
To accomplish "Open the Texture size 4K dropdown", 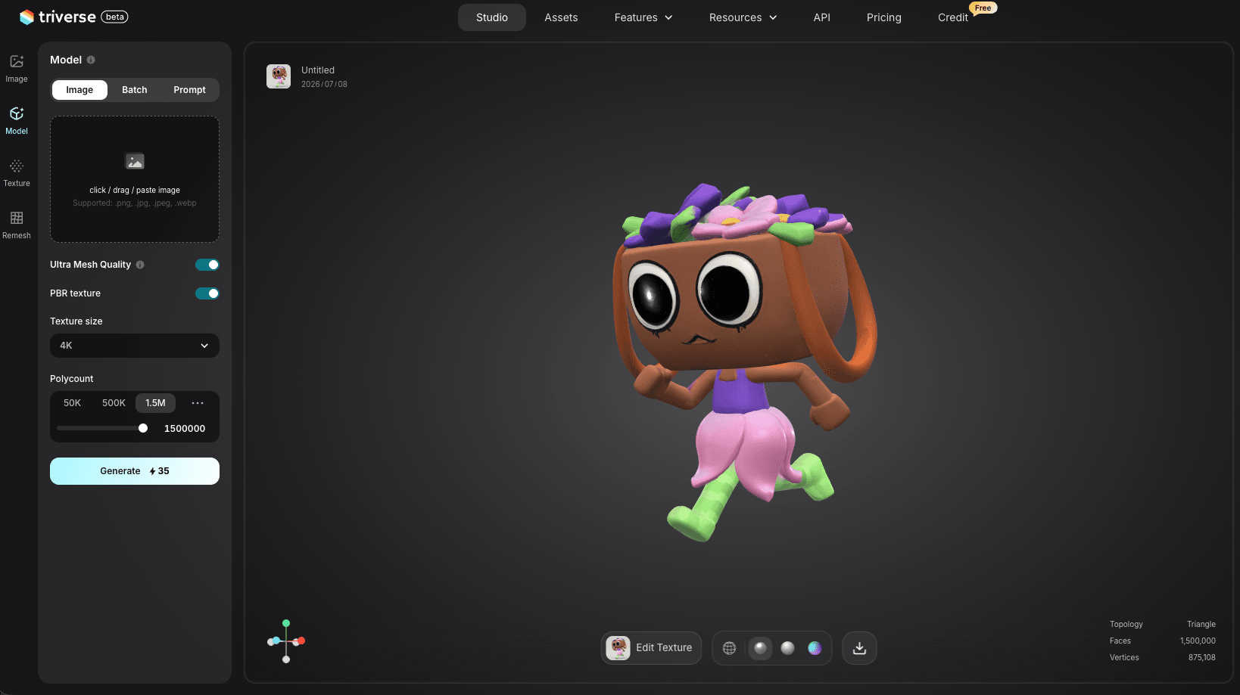I will [x=135, y=346].
